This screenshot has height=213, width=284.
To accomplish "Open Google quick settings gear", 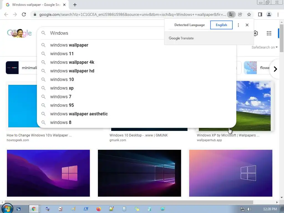I will 255,33.
